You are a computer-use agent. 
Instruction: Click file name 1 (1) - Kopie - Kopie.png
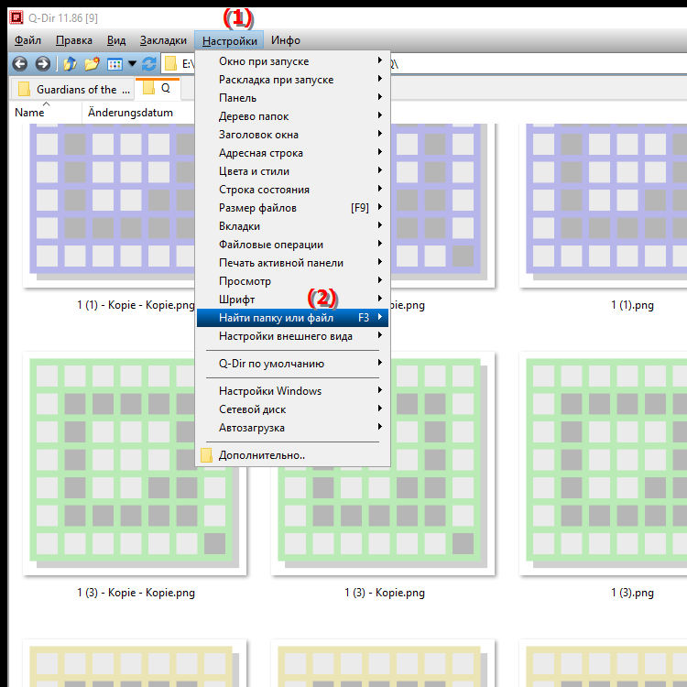136,305
